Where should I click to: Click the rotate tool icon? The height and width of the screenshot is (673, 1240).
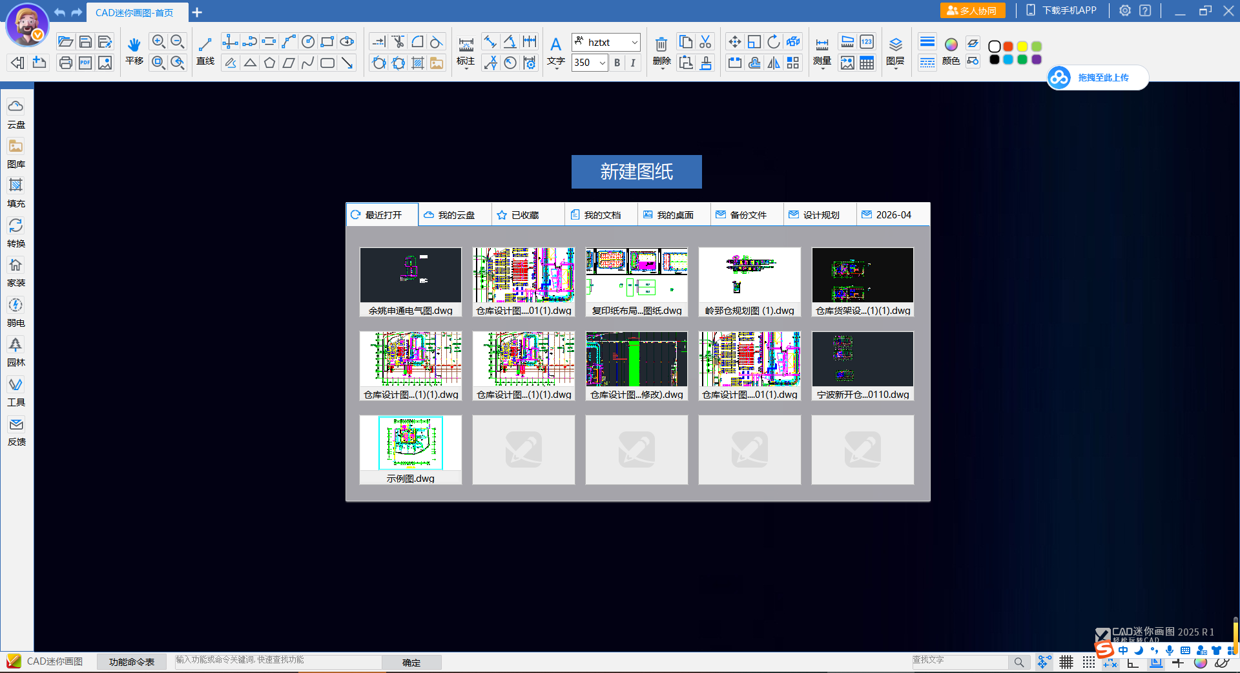click(x=773, y=42)
